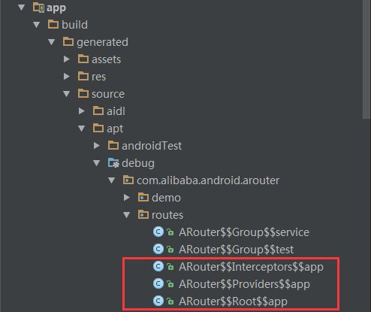Collapse the build folder arrow

click(37, 25)
